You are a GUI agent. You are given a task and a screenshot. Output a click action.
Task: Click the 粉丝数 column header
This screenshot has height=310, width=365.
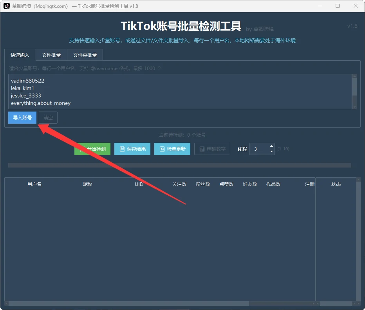[203, 184]
